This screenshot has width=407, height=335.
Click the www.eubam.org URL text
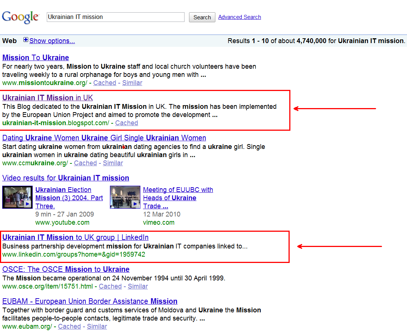click(27, 326)
